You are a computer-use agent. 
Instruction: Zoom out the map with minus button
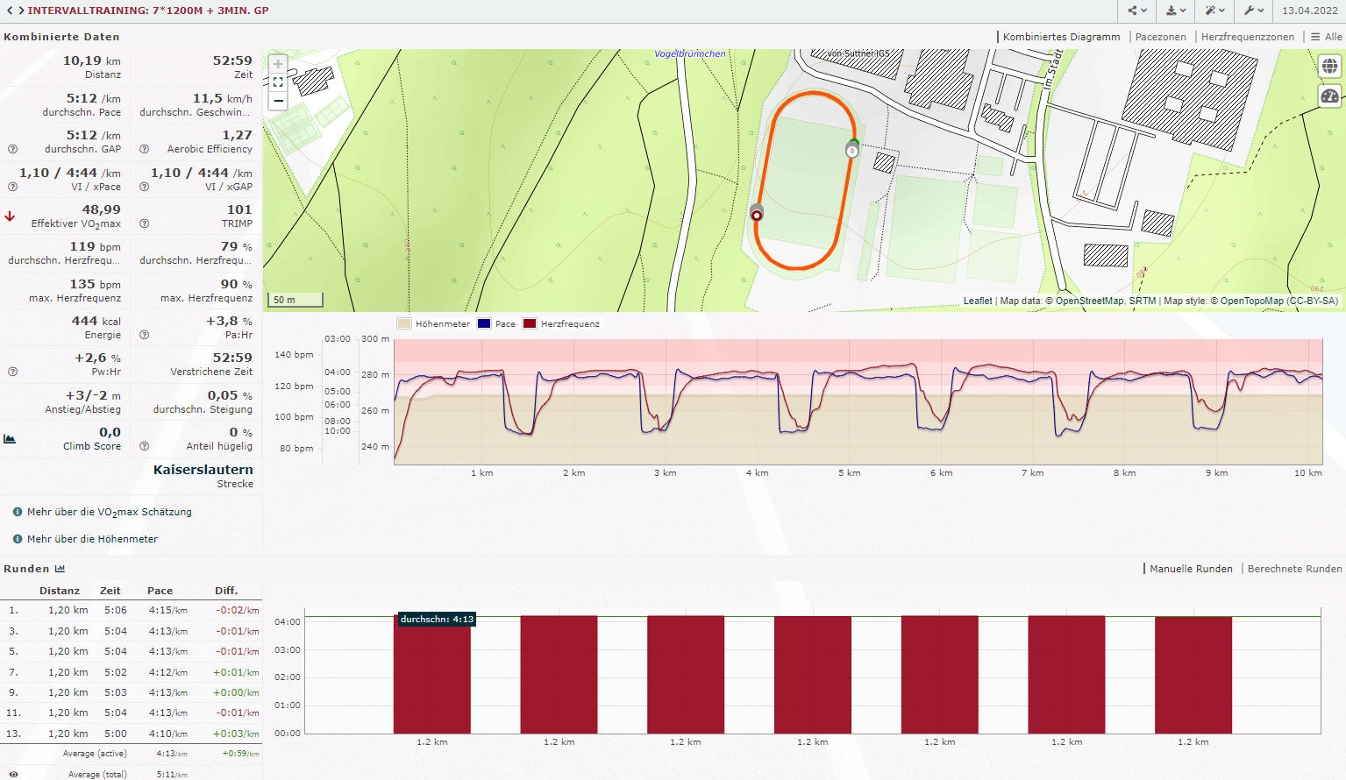pos(278,101)
